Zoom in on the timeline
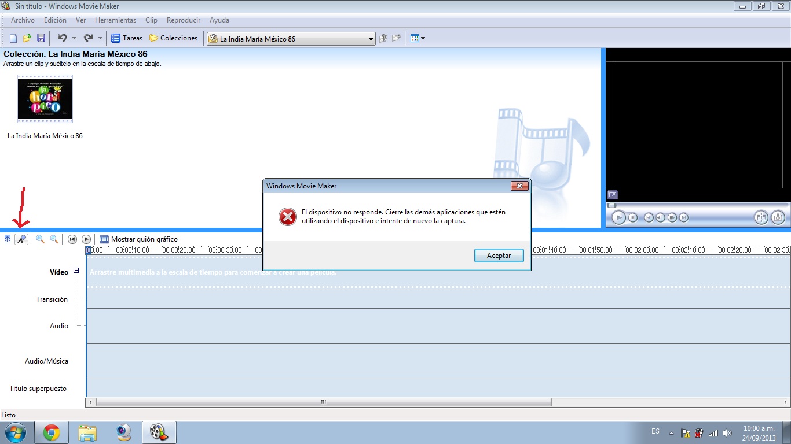This screenshot has width=791, height=444. pos(40,239)
